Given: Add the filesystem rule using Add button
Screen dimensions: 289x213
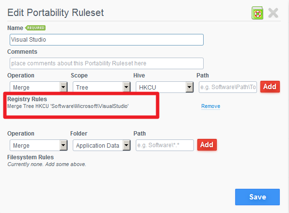Looking at the screenshot, I should click(x=207, y=145).
